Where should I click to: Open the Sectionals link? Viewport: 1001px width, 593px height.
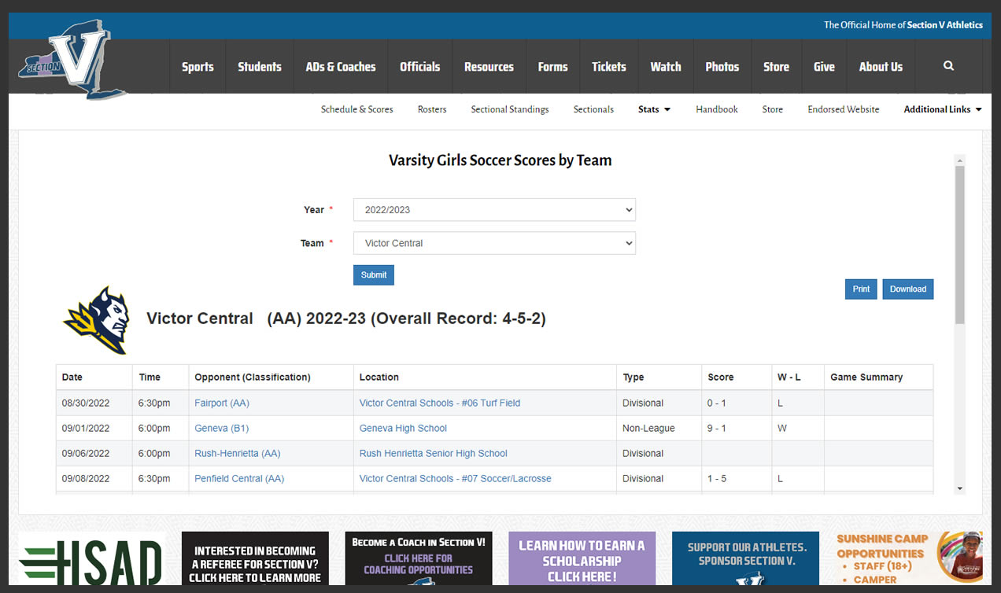coord(593,109)
